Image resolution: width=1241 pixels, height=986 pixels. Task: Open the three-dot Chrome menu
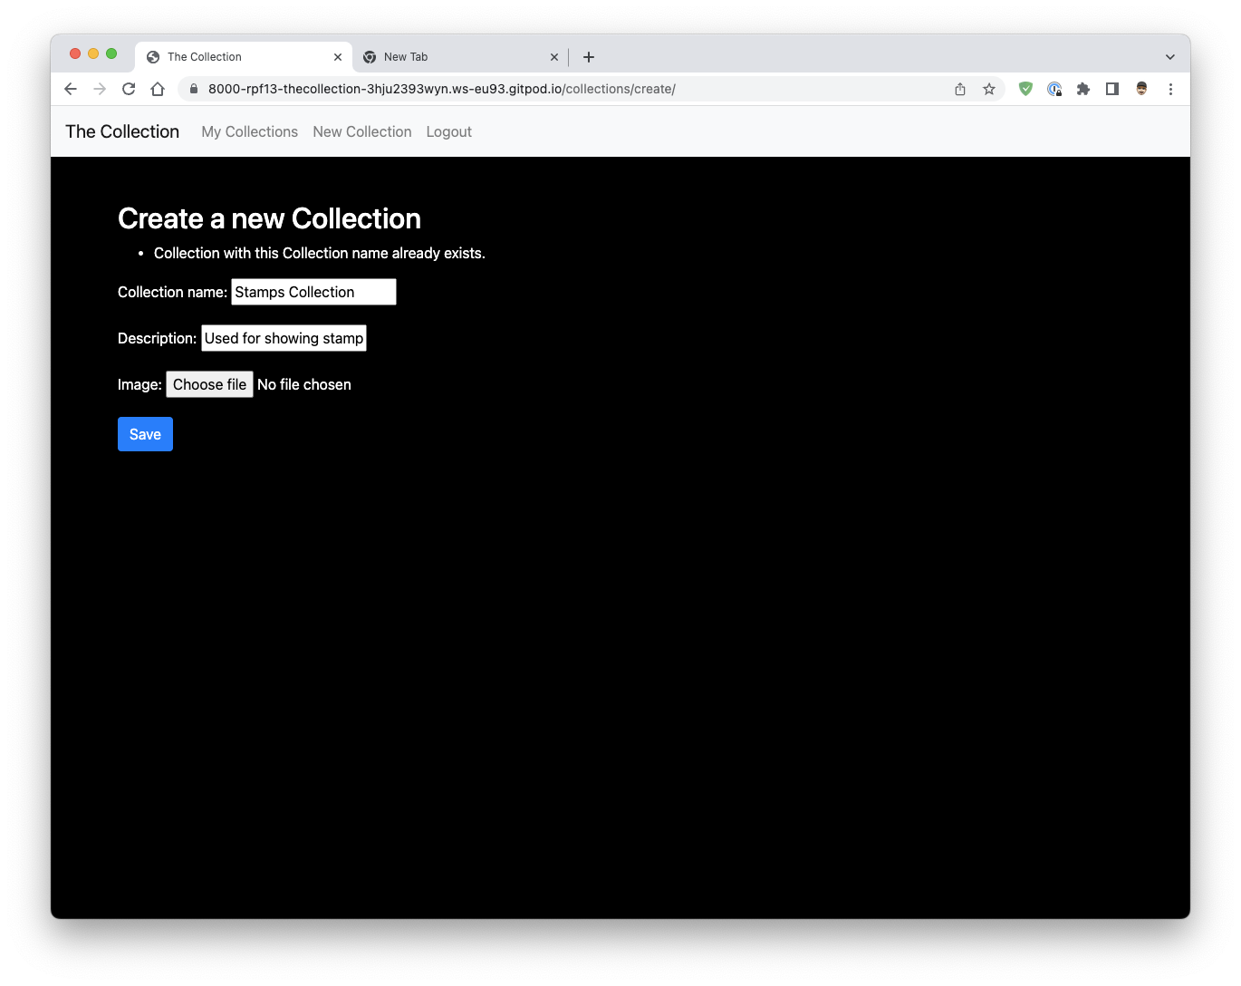tap(1170, 89)
